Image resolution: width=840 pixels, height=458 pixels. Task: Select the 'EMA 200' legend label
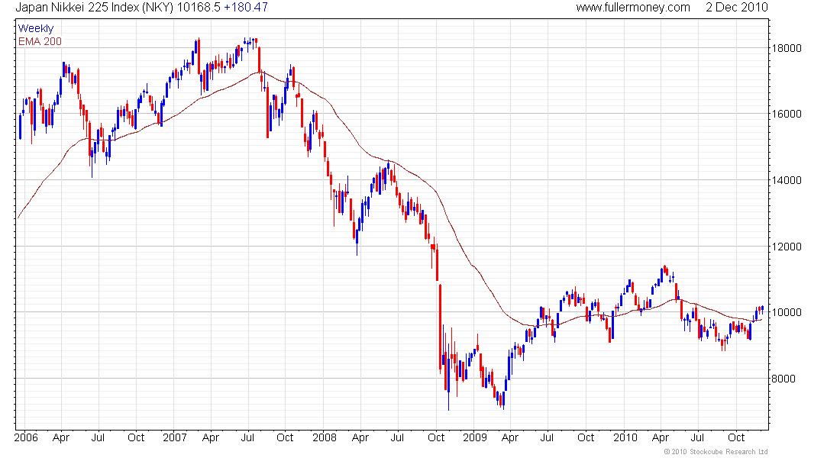click(40, 41)
